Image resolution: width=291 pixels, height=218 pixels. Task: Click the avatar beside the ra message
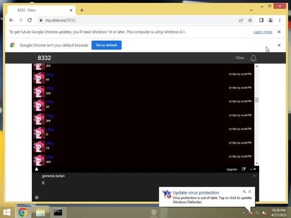pyautogui.click(x=39, y=146)
